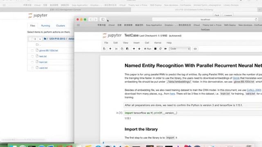Open the Cell menu in the notebook
The width and height of the screenshot is (262, 147).
[147, 43]
